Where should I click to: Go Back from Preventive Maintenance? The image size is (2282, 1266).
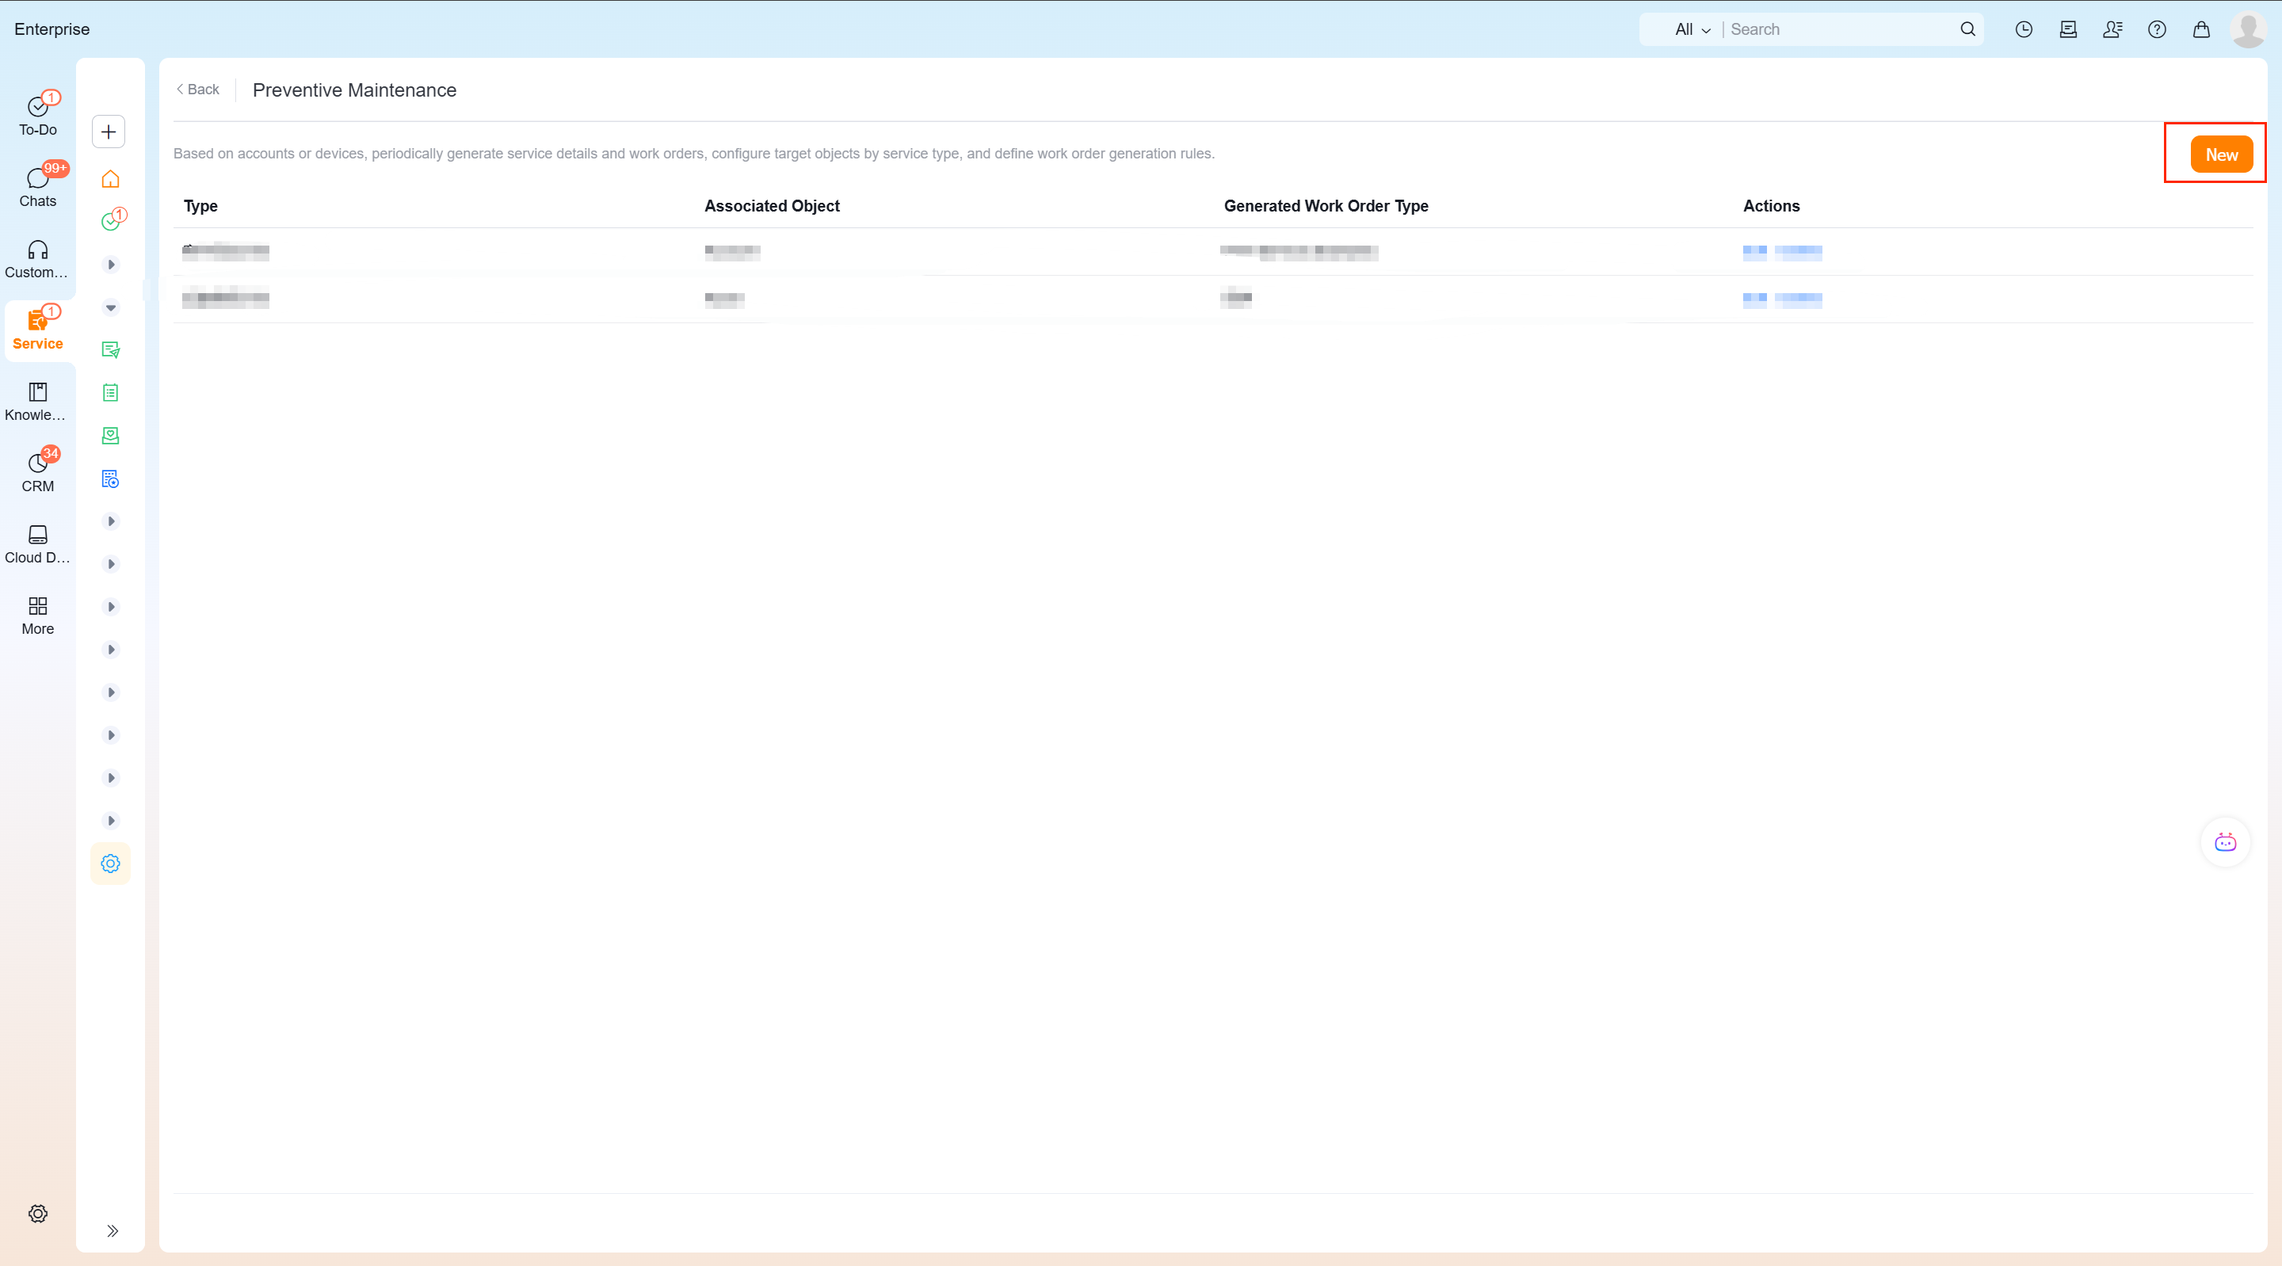click(197, 90)
